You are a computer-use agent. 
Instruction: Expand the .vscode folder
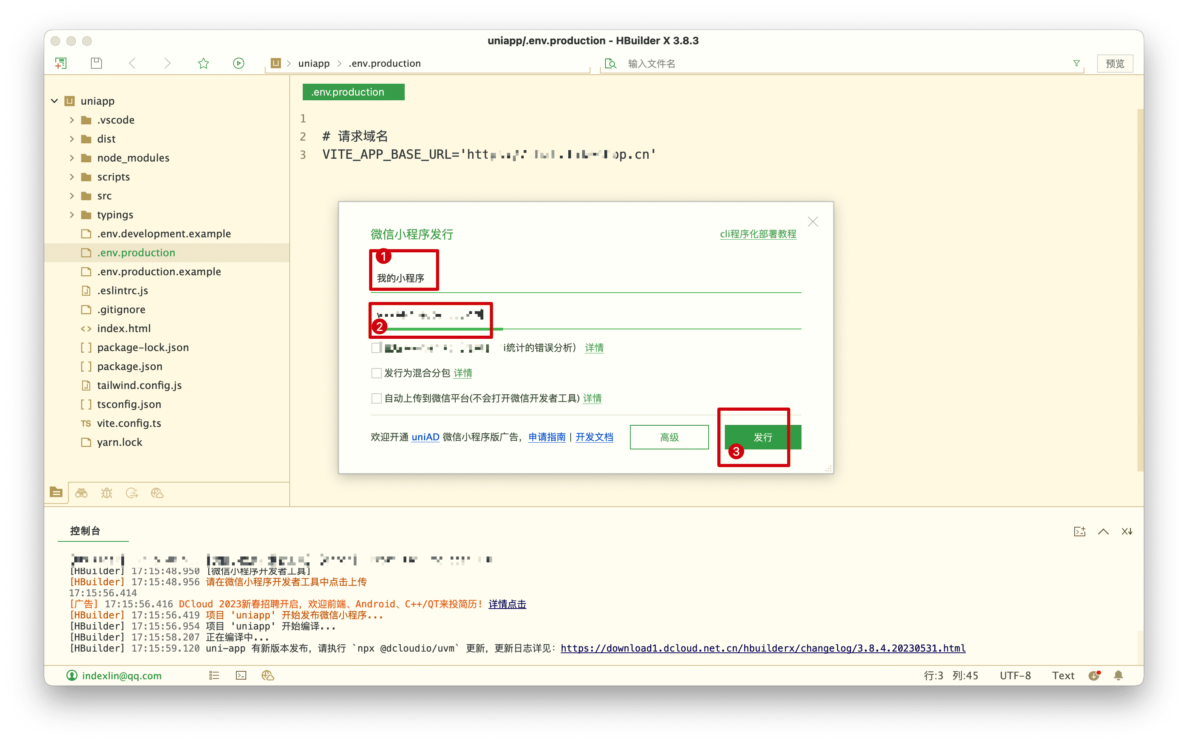tap(72, 120)
